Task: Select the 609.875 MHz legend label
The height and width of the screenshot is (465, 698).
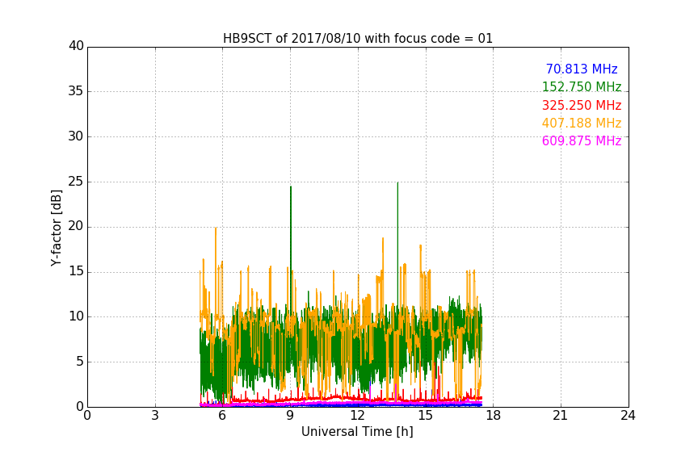Action: pos(582,140)
